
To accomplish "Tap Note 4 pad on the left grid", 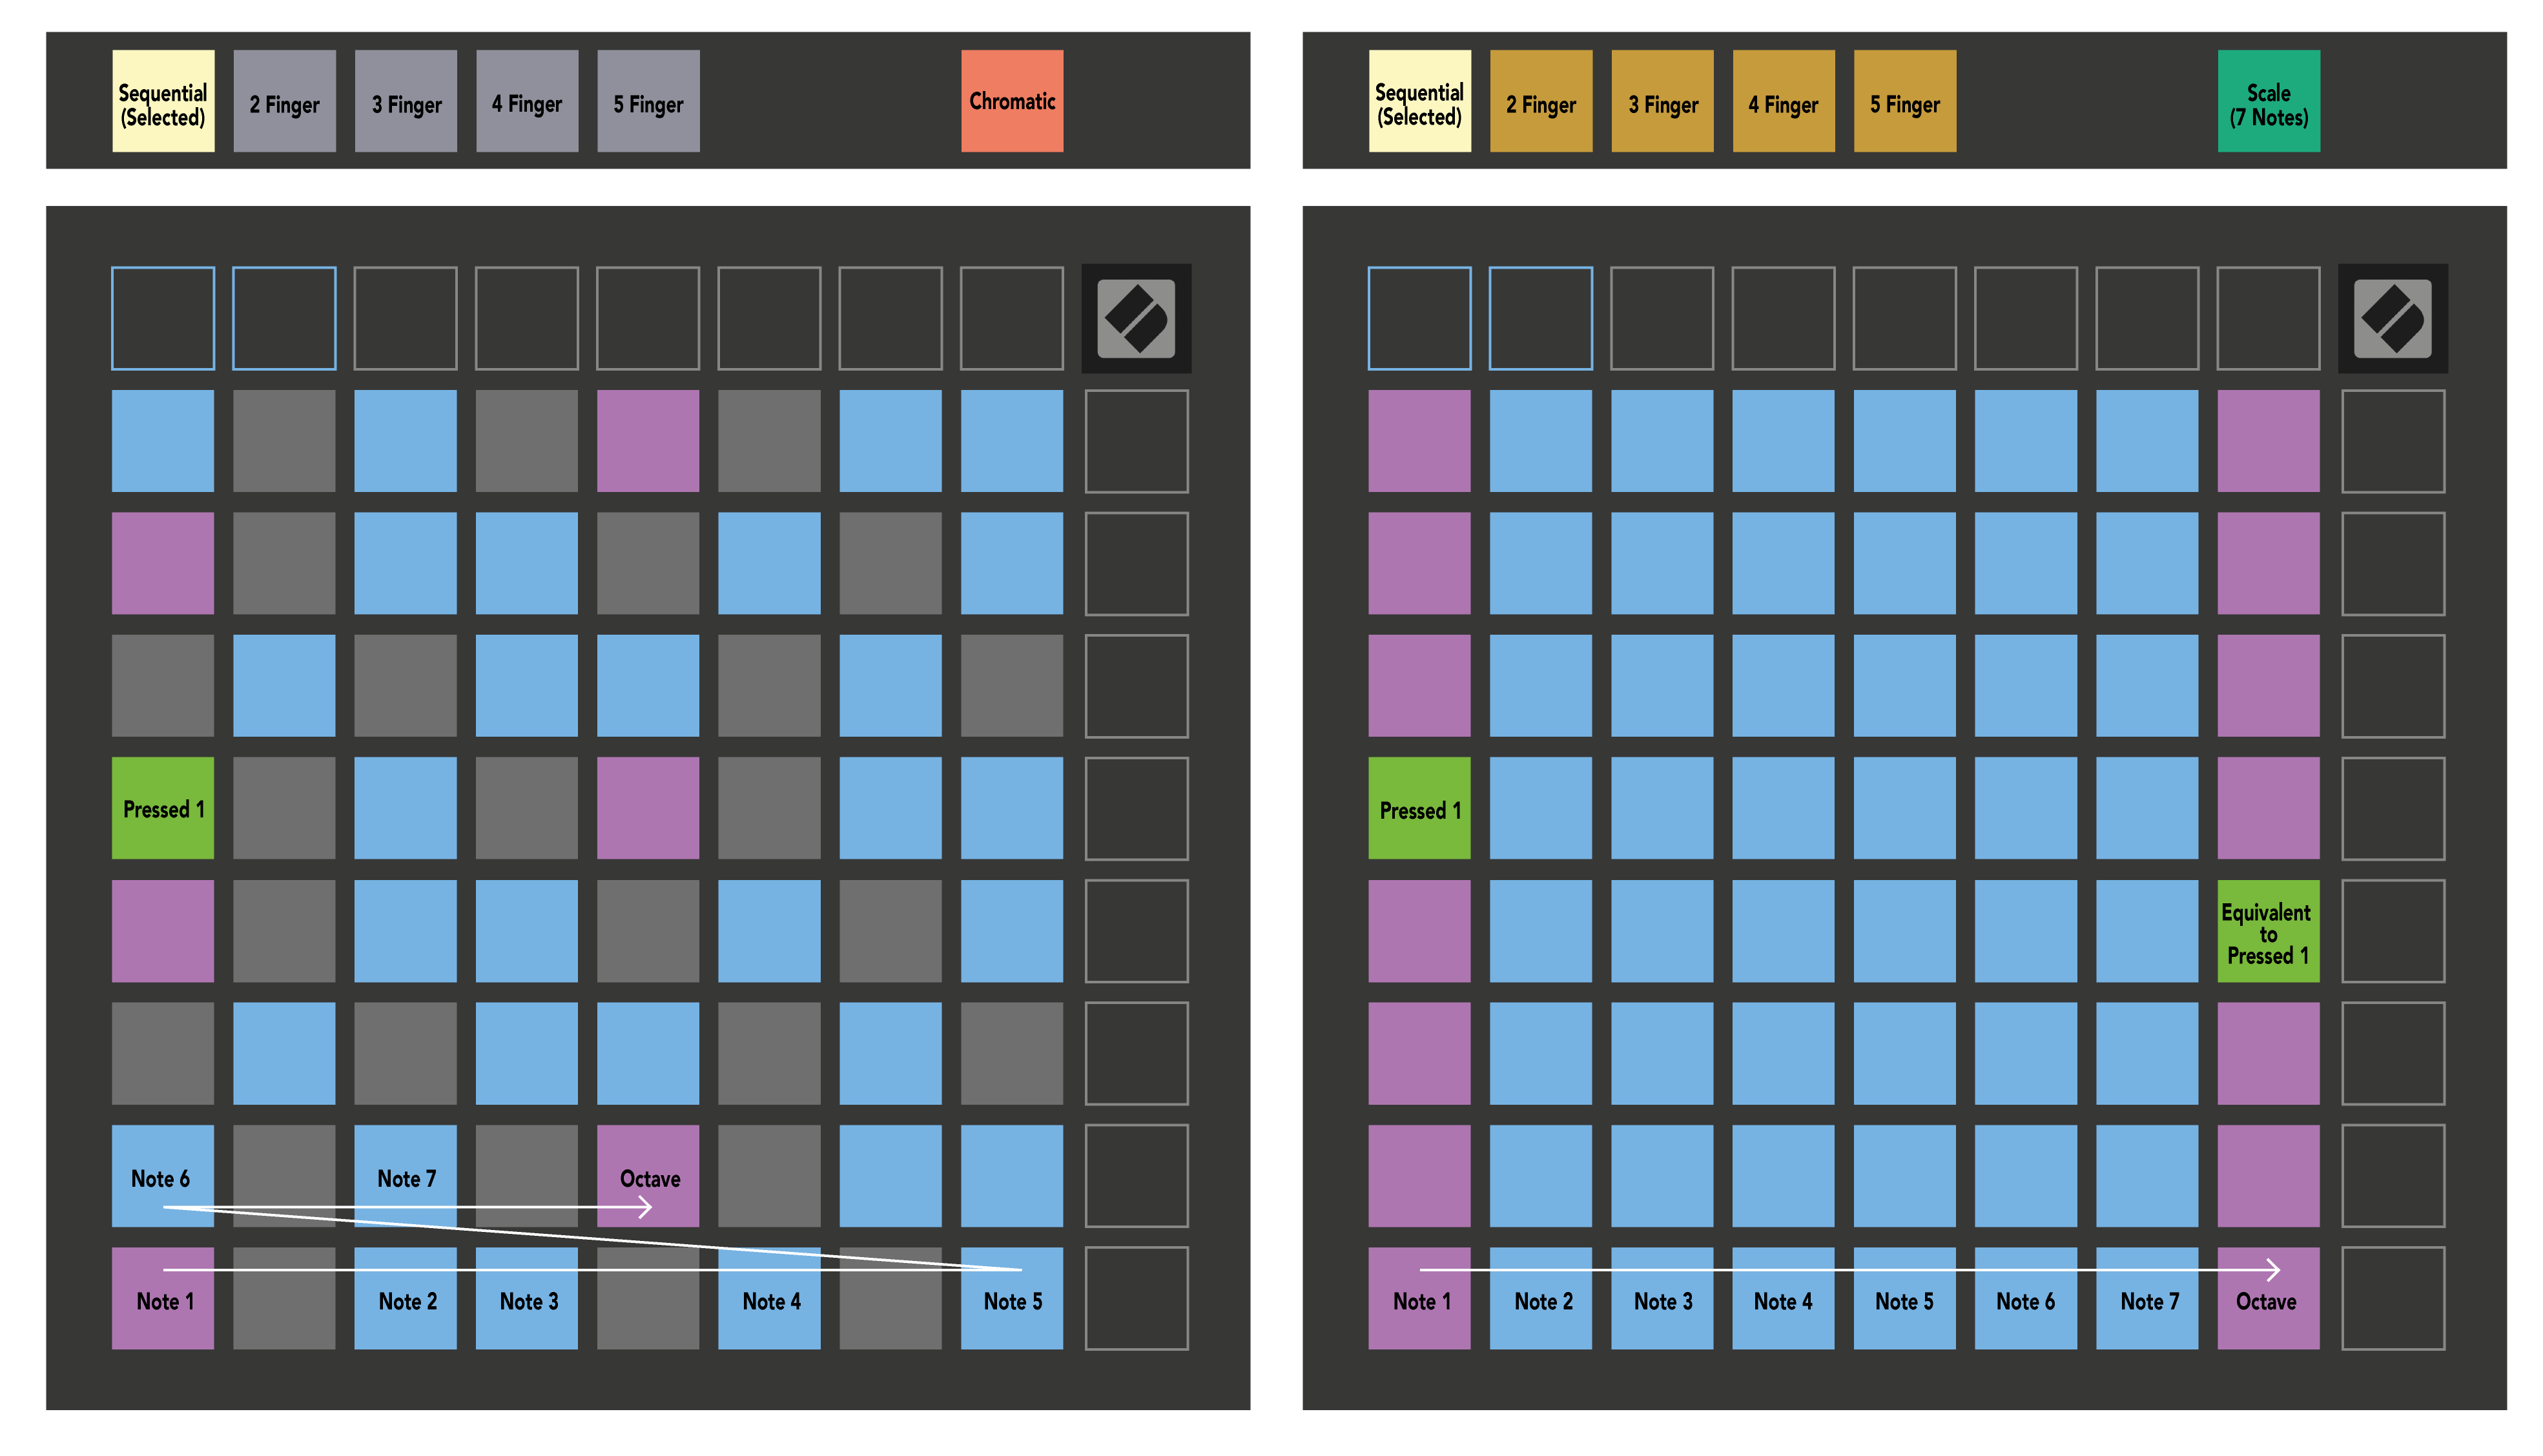I will [x=769, y=1298].
